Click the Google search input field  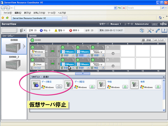pyautogui.click(x=144, y=8)
